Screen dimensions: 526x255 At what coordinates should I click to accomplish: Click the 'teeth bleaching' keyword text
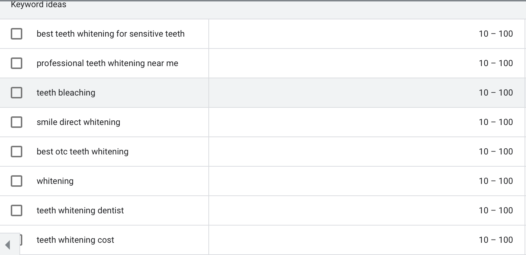pos(66,93)
